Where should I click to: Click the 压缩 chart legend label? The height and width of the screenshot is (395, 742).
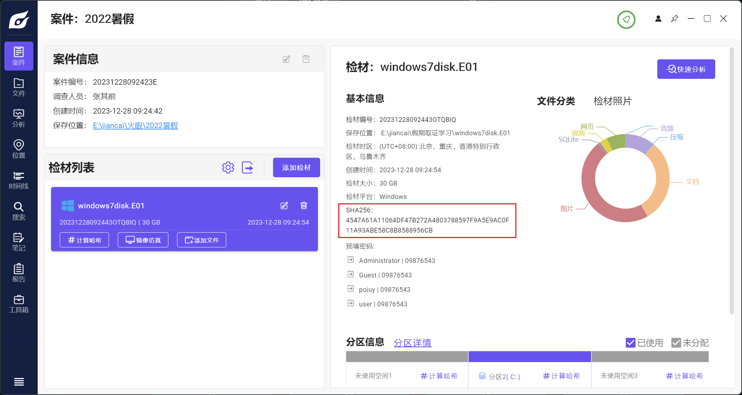(676, 137)
